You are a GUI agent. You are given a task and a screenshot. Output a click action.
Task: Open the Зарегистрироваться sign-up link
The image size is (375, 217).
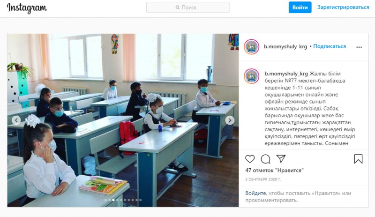[343, 7]
